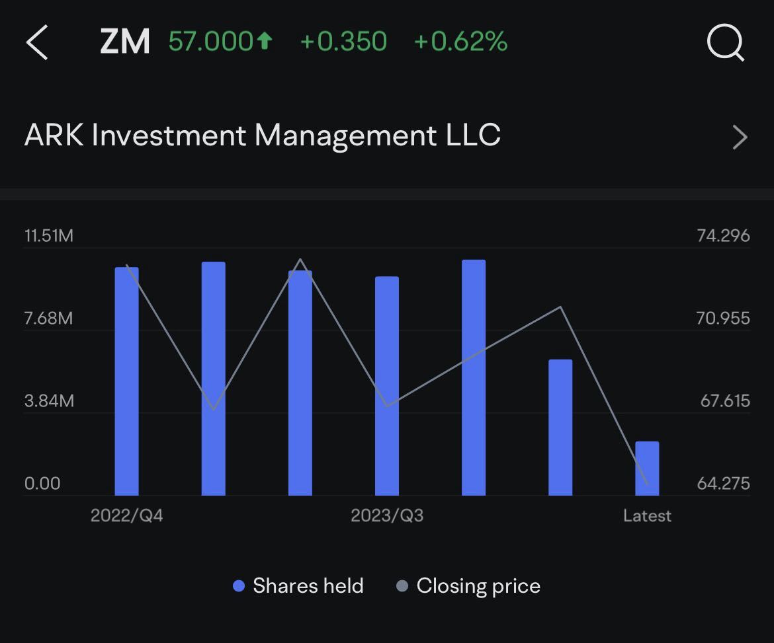Toggle the Shares held legend label
Screen dimensions: 774x643
[x=308, y=586]
